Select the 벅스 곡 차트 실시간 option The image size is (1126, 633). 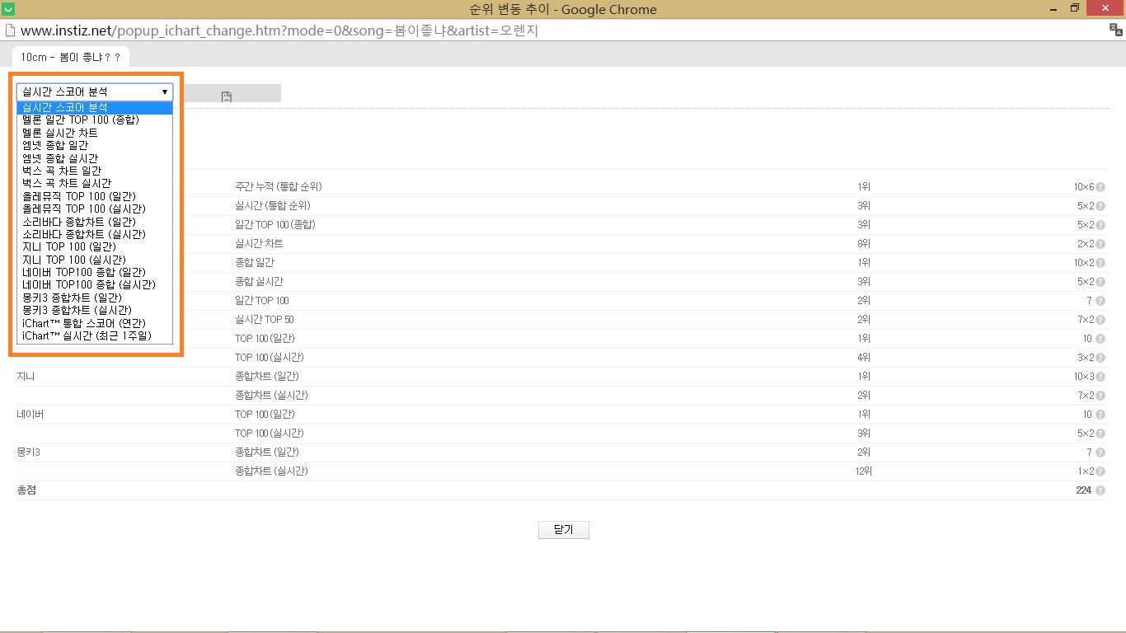[95, 183]
